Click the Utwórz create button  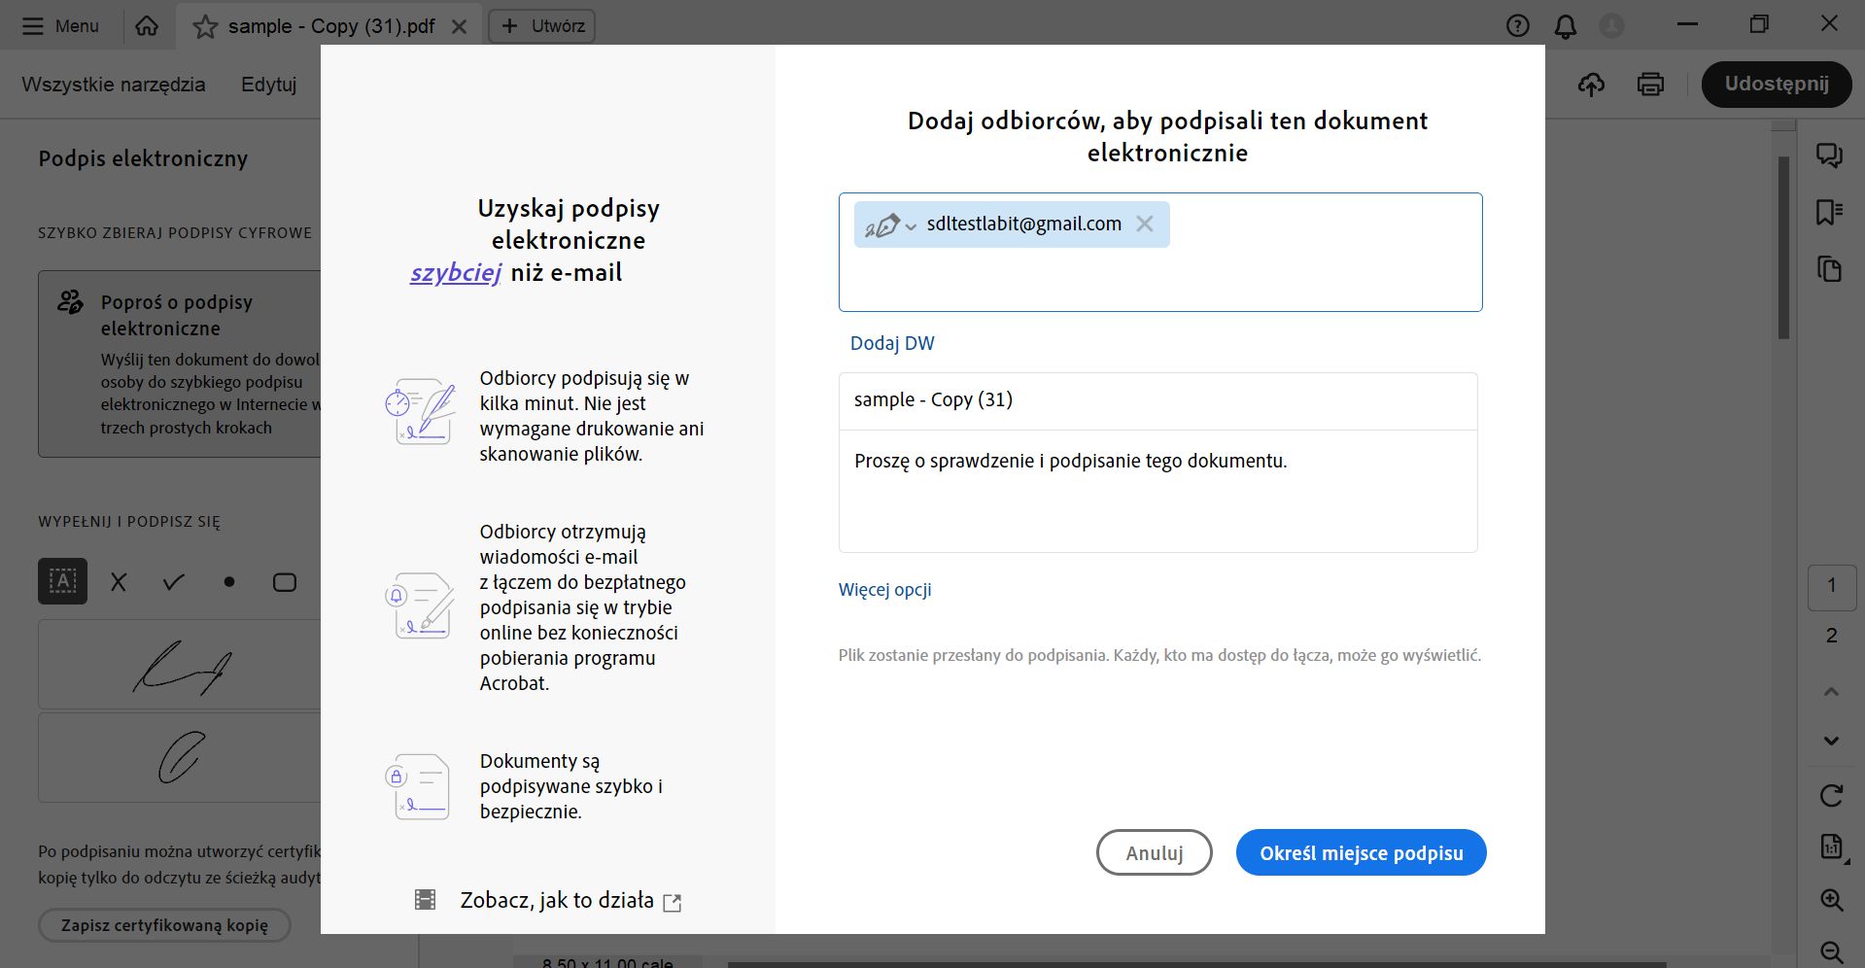(x=542, y=26)
